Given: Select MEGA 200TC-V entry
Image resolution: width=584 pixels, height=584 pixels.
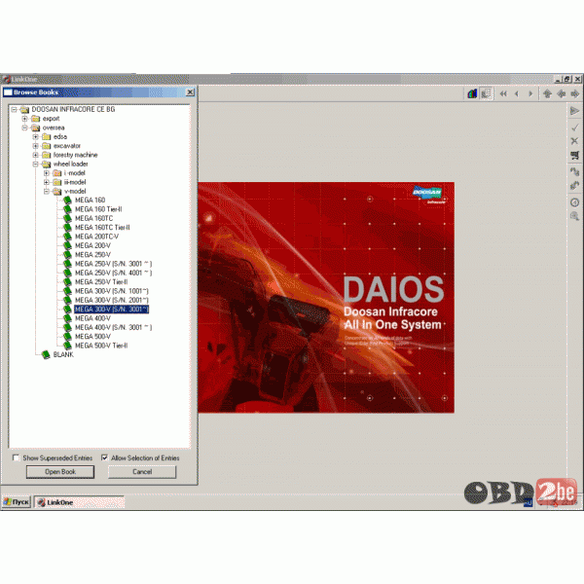Looking at the screenshot, I should tap(96, 237).
